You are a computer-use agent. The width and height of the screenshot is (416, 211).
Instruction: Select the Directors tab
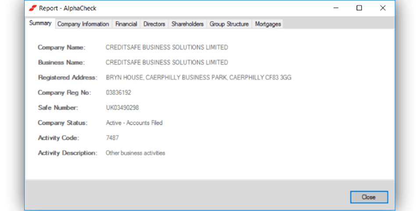click(x=154, y=24)
